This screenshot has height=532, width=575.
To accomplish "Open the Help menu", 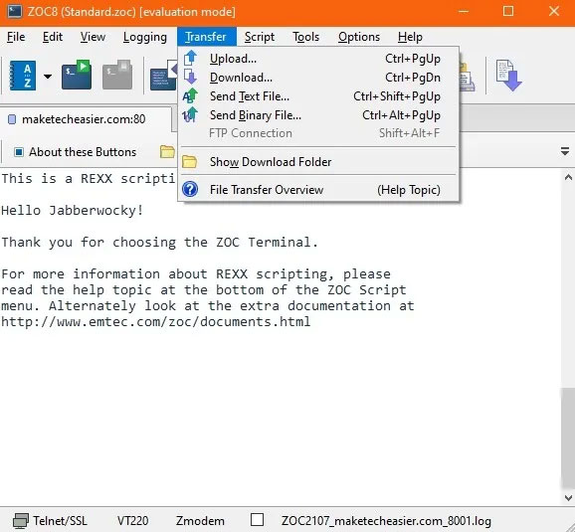I will [410, 37].
